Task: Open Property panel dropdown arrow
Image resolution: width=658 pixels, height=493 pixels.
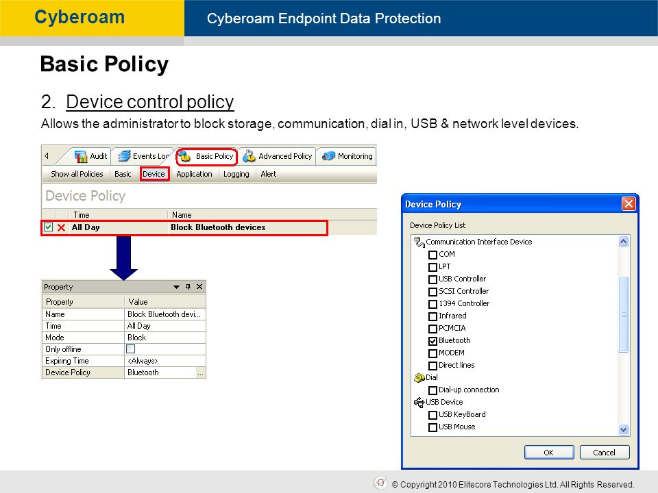Action: point(177,287)
